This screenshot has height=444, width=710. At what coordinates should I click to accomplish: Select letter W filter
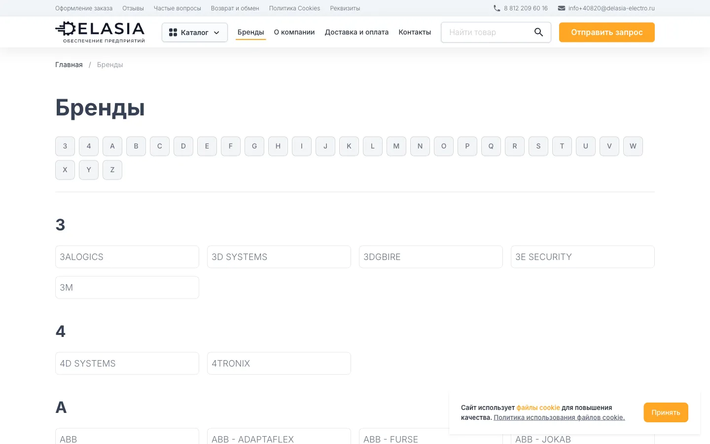633,146
